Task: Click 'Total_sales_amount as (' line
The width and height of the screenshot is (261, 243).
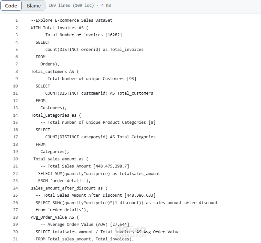Action: click(61, 159)
